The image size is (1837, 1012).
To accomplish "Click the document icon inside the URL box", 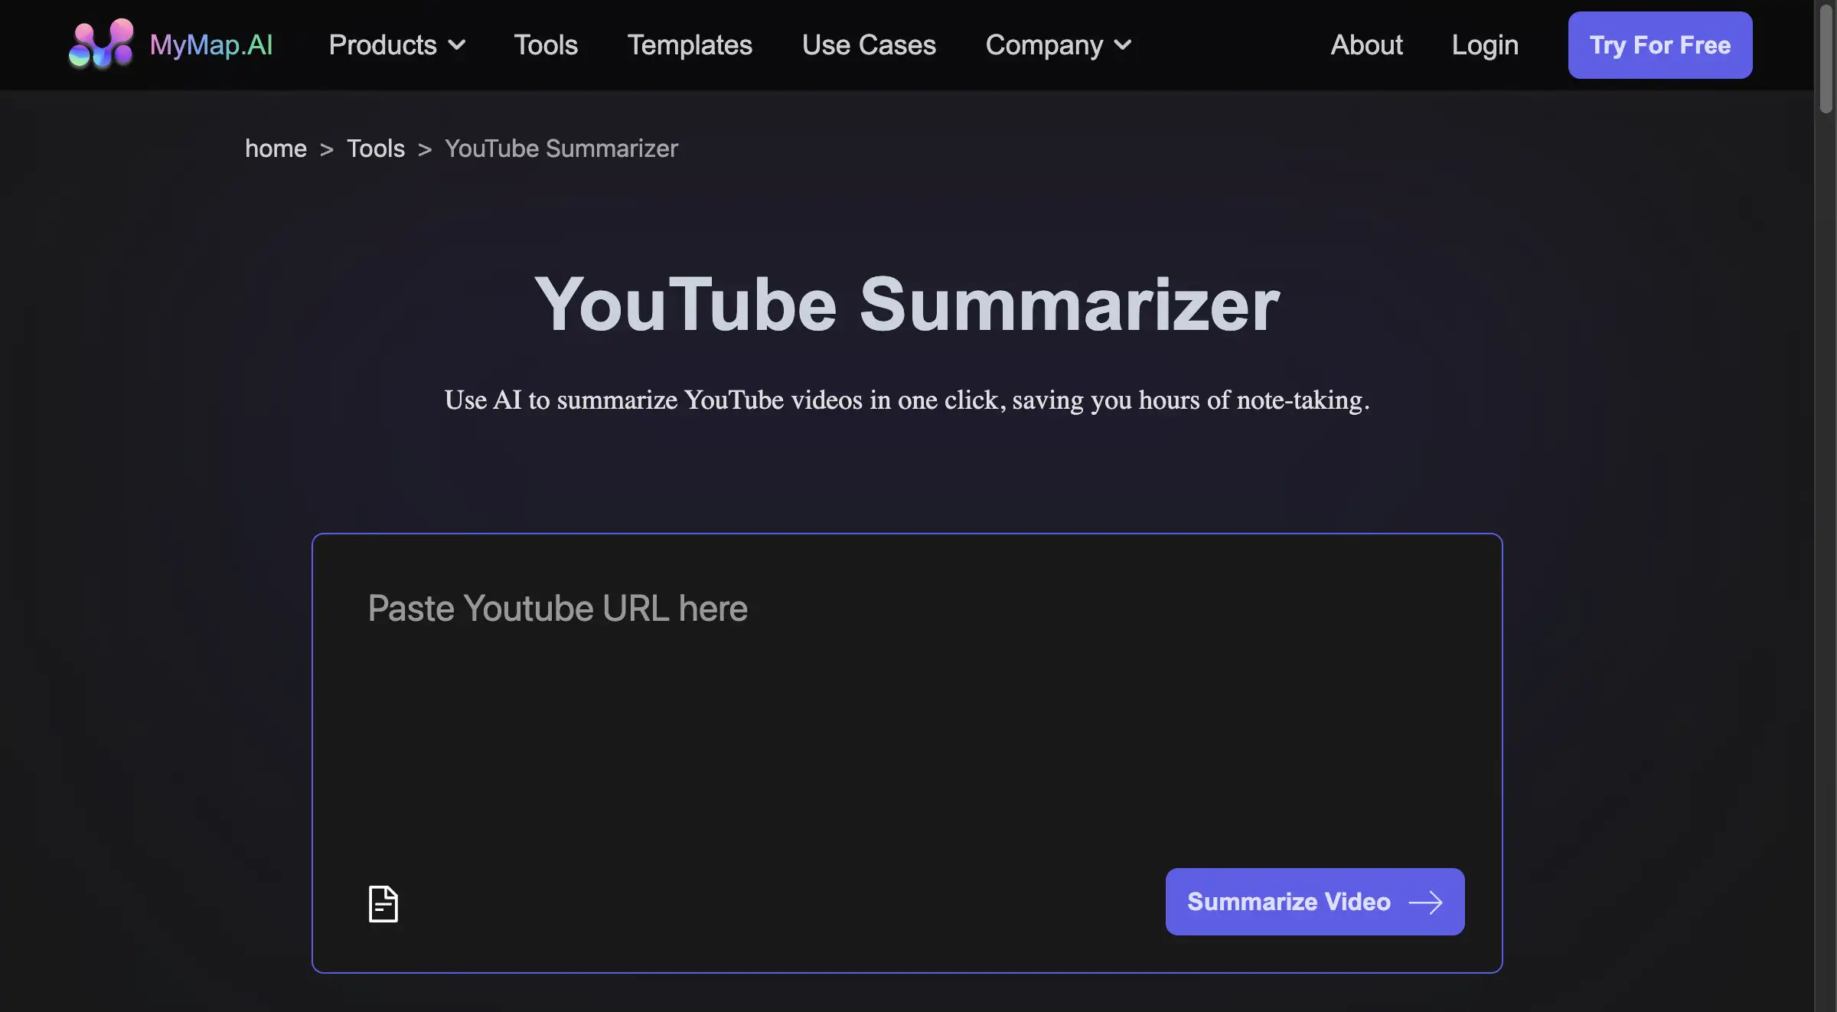I will [x=383, y=903].
